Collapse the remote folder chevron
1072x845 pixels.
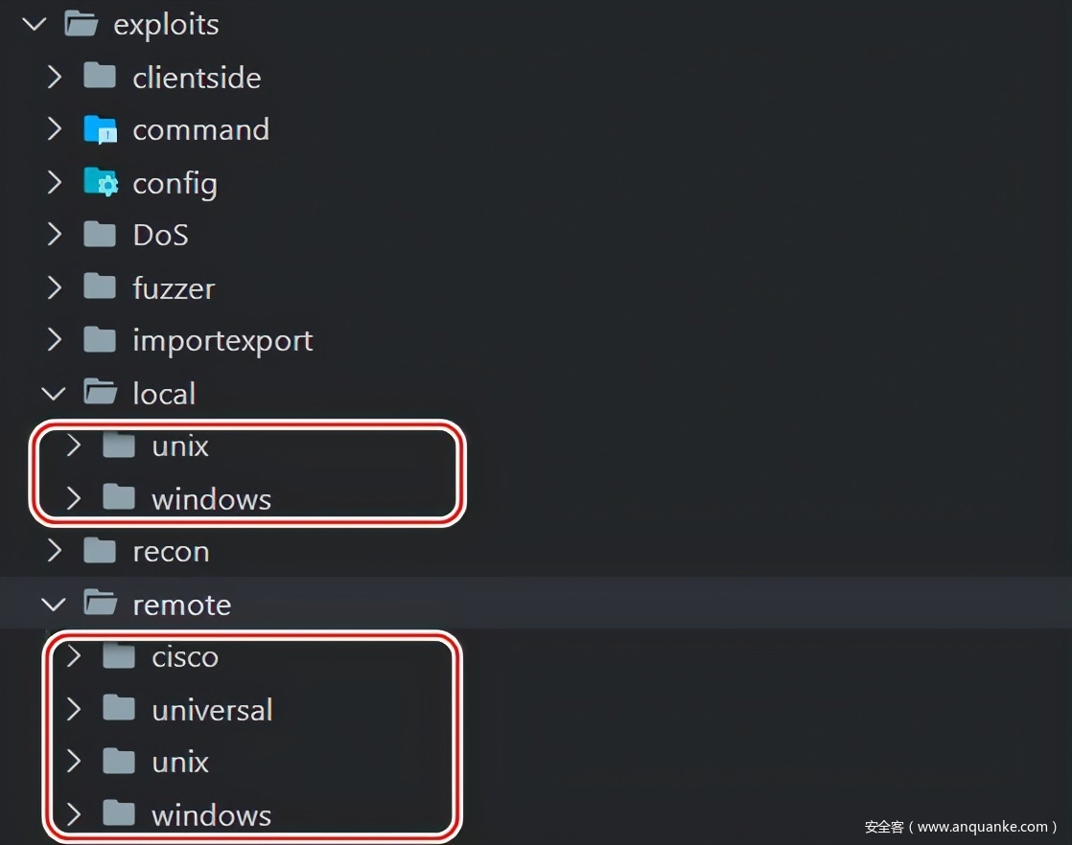click(55, 604)
